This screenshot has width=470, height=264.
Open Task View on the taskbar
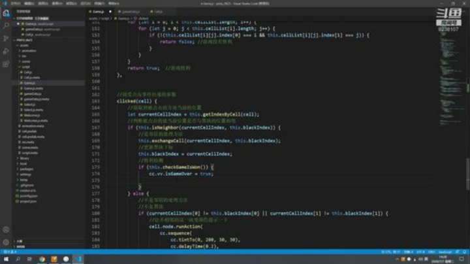(29, 259)
